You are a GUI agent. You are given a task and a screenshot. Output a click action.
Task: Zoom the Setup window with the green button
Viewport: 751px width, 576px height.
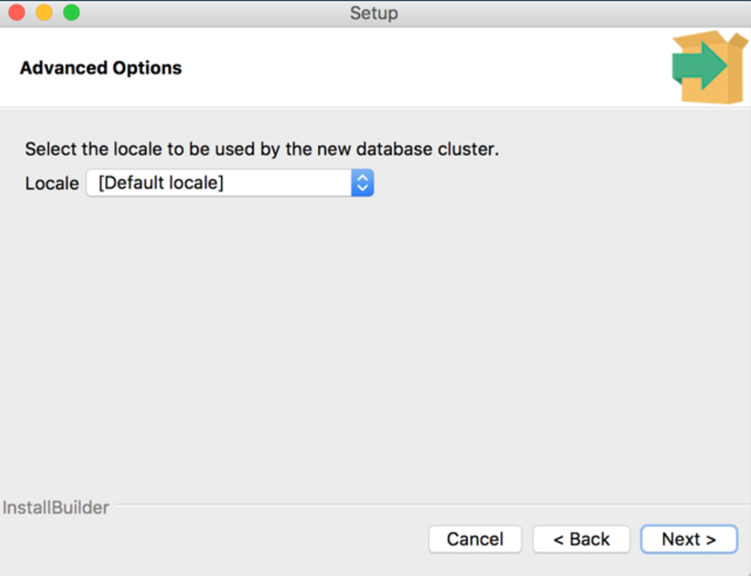(72, 12)
